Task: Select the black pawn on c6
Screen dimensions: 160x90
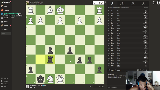Action: tap(80, 60)
